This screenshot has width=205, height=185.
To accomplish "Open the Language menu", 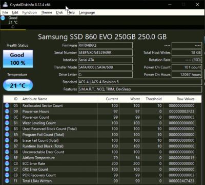I will coord(87,12).
